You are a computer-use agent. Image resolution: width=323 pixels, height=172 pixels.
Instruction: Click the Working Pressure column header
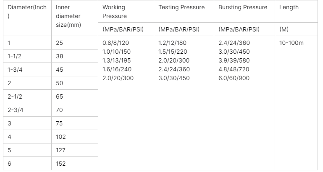pos(126,11)
